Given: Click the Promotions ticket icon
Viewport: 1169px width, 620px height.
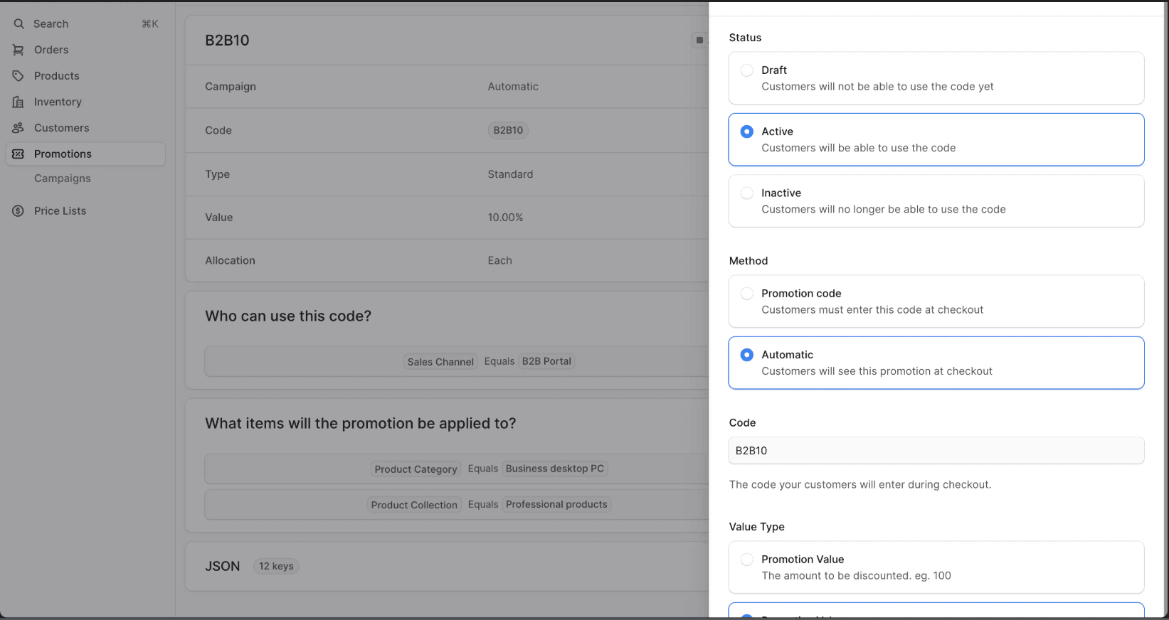Looking at the screenshot, I should coord(18,154).
